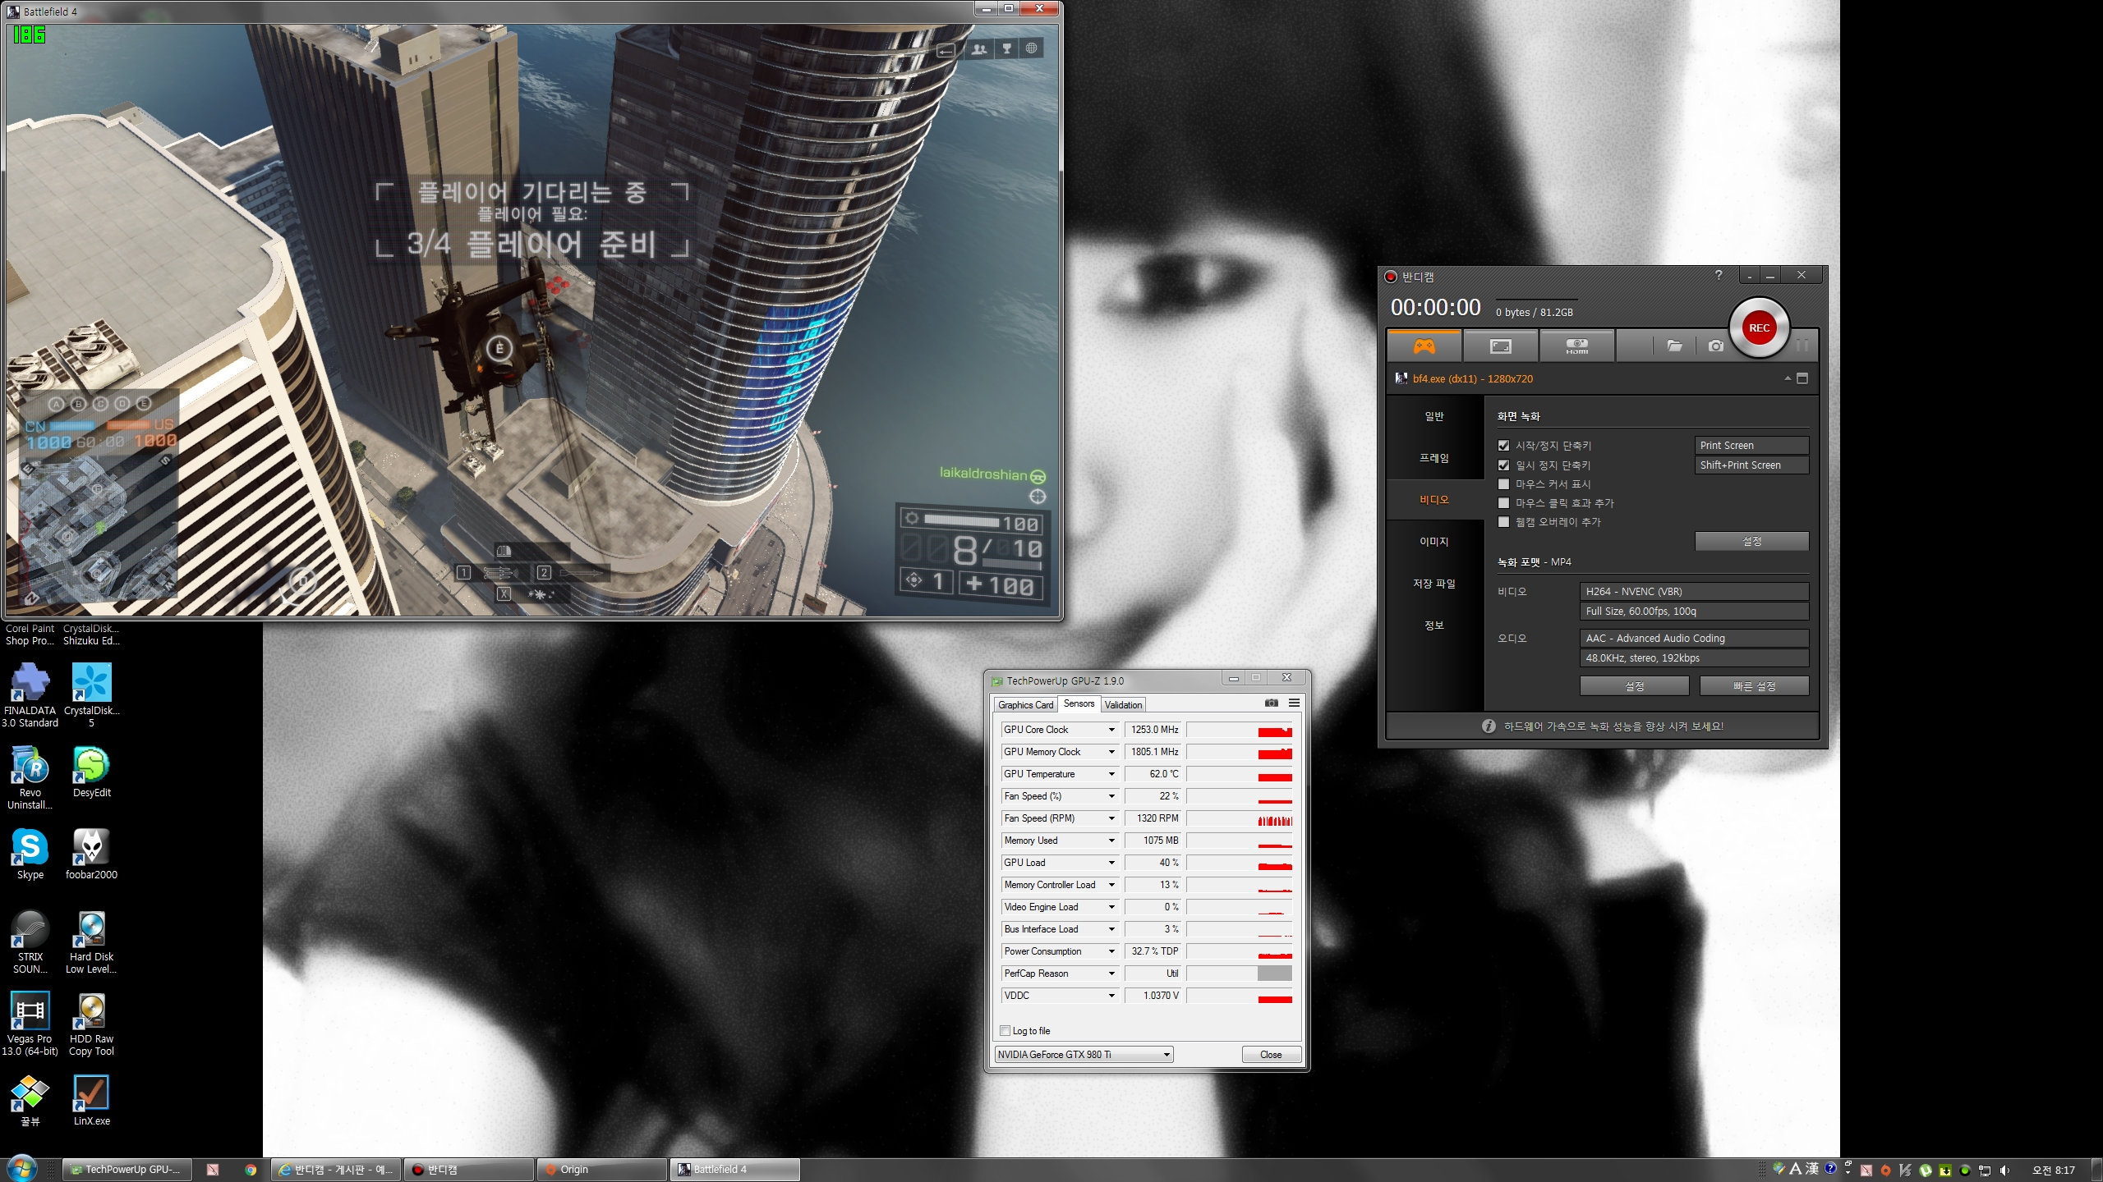This screenshot has height=1182, width=2103.
Task: Launch foobar2000 from desktop
Action: pyautogui.click(x=91, y=854)
